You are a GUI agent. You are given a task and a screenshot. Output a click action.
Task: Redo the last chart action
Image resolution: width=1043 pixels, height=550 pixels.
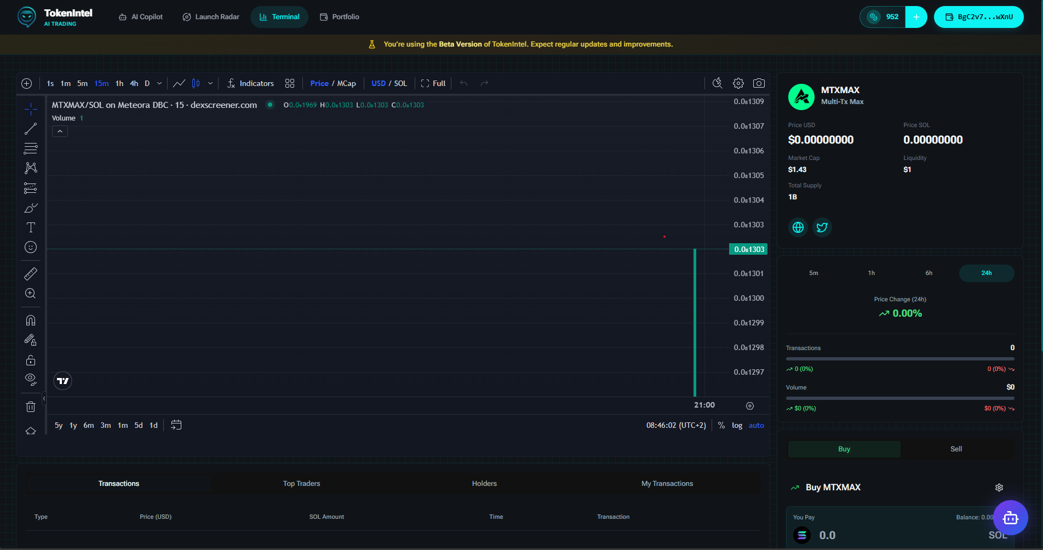[x=484, y=83]
